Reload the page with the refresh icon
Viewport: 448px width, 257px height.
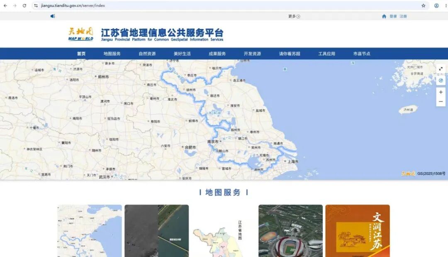click(x=24, y=5)
